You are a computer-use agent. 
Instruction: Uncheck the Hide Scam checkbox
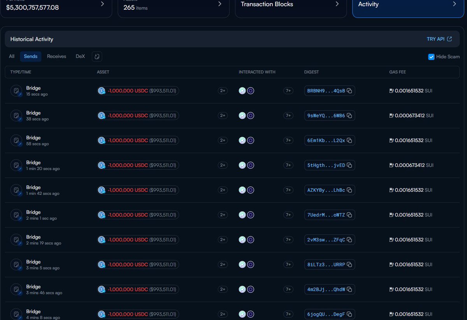431,57
